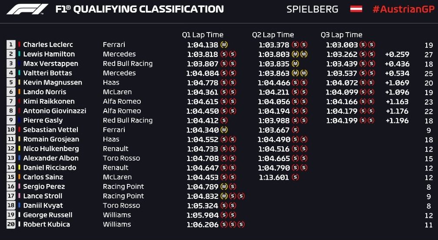This screenshot has height=240, width=438.
Task: Click the position 1 number box
Action: coord(11,44)
